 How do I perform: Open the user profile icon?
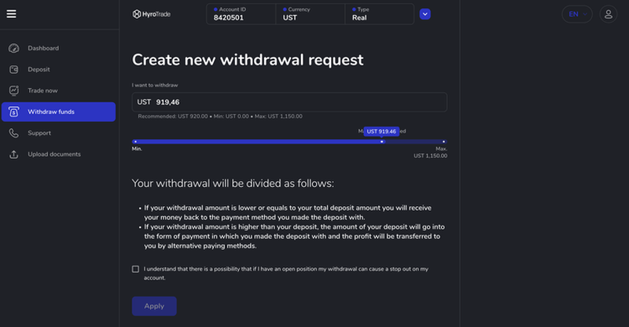(608, 14)
